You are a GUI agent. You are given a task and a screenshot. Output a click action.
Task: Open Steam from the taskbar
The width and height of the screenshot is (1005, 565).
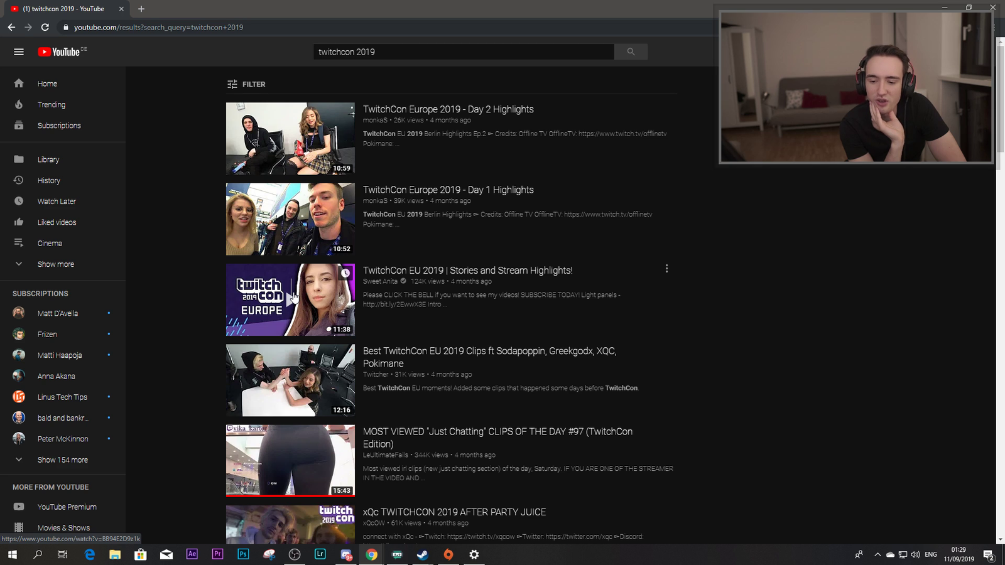[423, 554]
